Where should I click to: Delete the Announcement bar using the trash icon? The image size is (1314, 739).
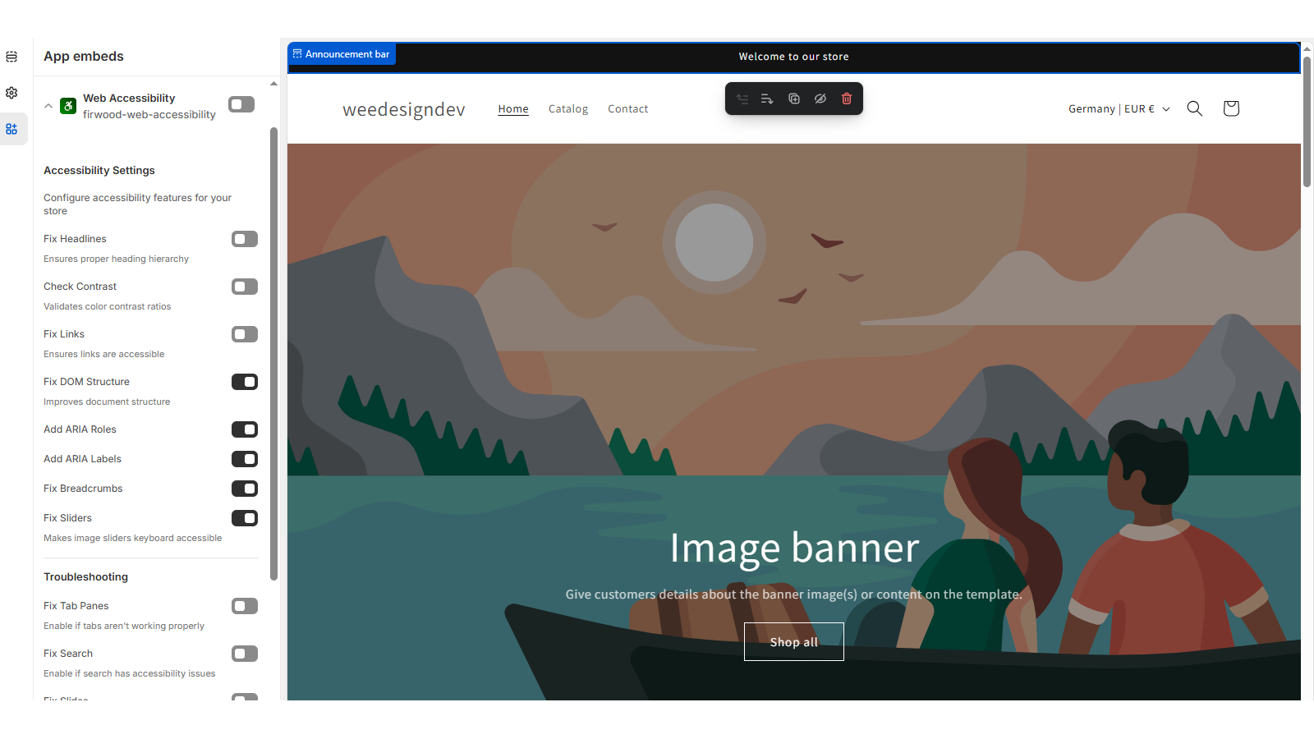point(847,99)
